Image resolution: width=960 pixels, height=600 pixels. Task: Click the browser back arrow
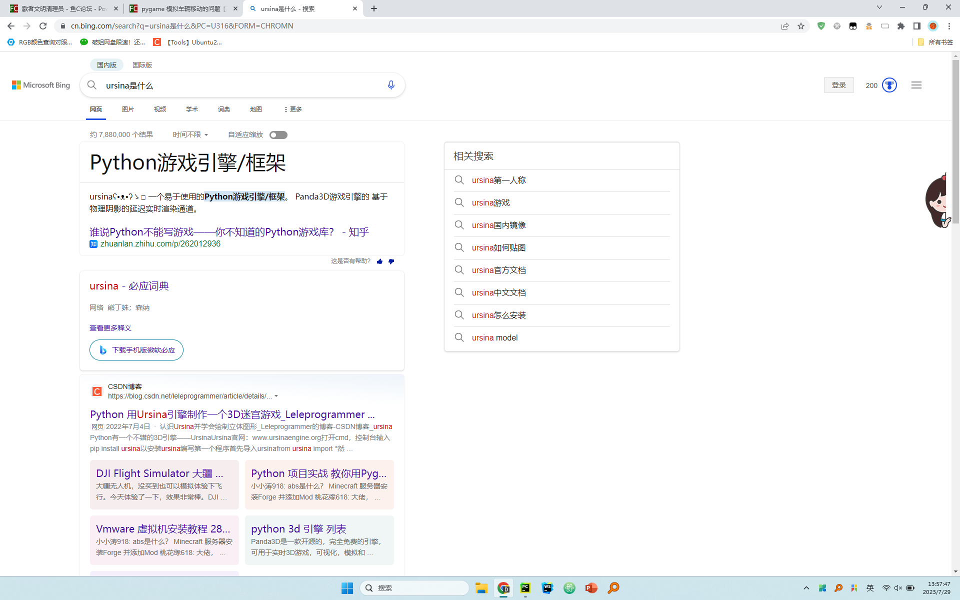[11, 26]
